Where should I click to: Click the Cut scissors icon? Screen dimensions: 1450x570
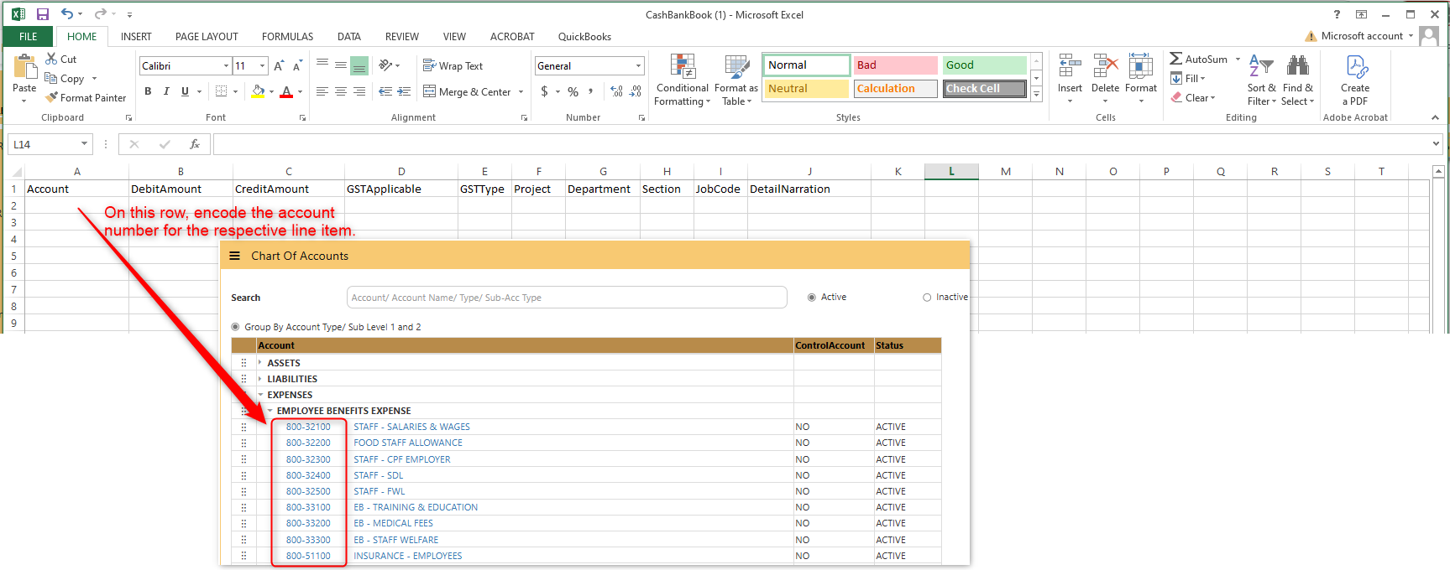pyautogui.click(x=51, y=59)
